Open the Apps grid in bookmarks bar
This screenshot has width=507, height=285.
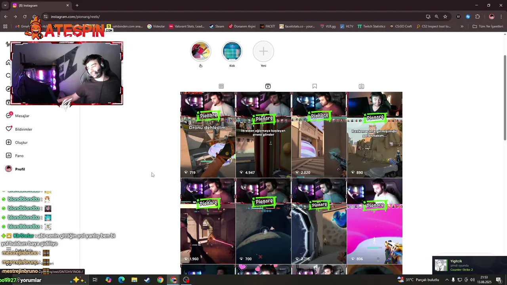(5, 27)
